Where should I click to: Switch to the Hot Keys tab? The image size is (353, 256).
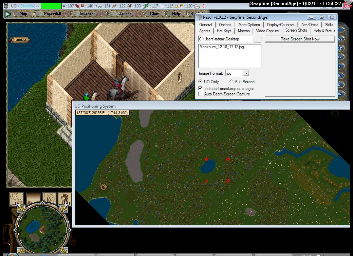click(x=224, y=31)
